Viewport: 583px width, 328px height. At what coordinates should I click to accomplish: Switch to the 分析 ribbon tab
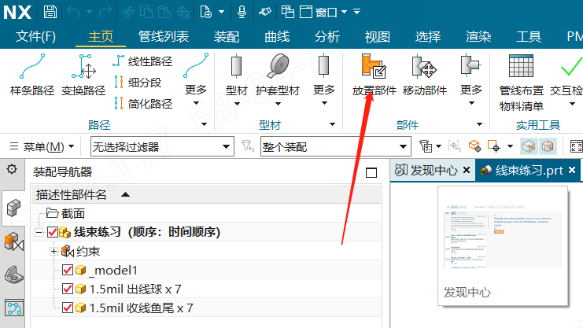tap(327, 36)
